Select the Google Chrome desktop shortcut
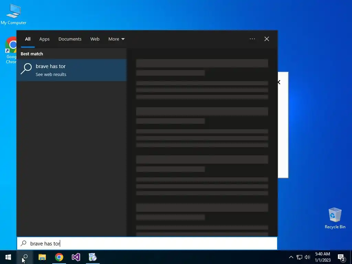 tap(11, 50)
